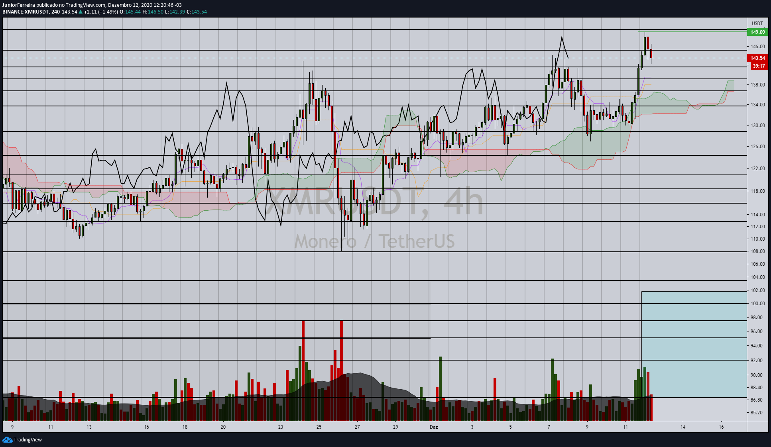Click the 39:17 countdown label
Image resolution: width=771 pixels, height=447 pixels.
759,66
